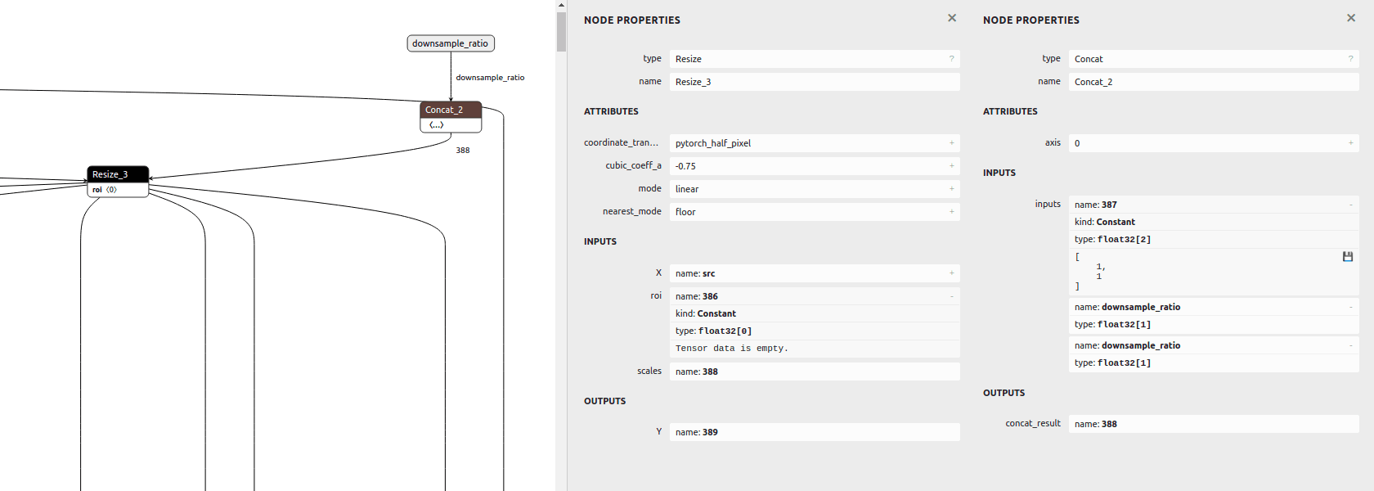Collapse the roi input 386 details
Image resolution: width=1374 pixels, height=491 pixels.
951,296
